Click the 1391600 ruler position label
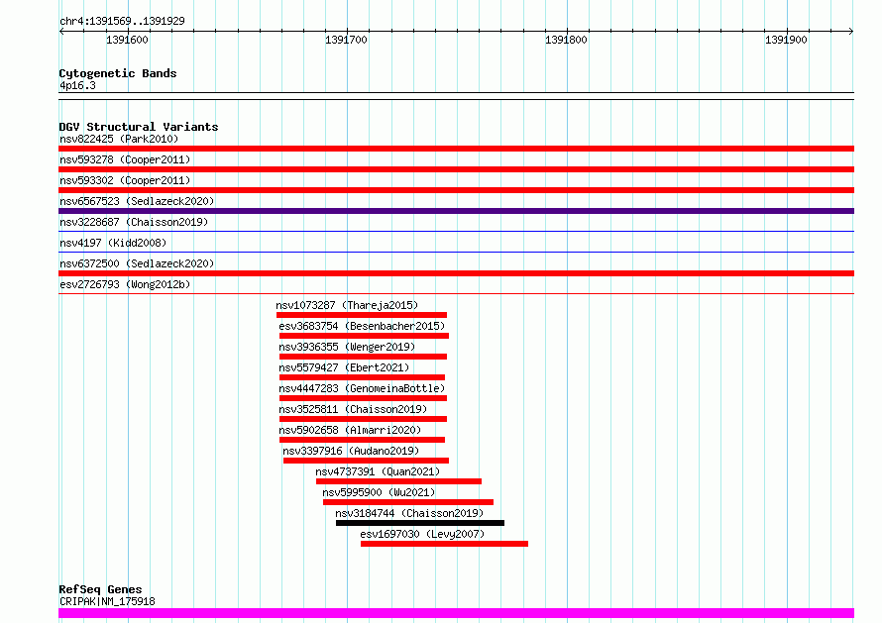882x623 pixels. (x=127, y=40)
